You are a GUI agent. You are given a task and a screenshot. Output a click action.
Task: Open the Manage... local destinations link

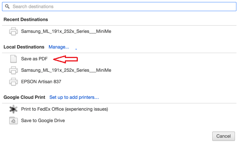[59, 47]
